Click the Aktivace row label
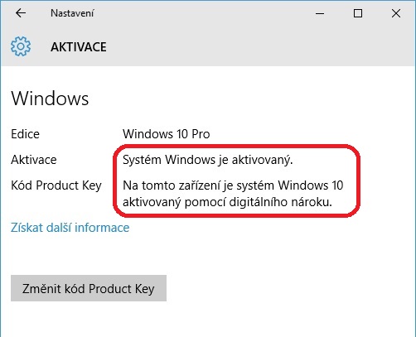 tap(34, 160)
